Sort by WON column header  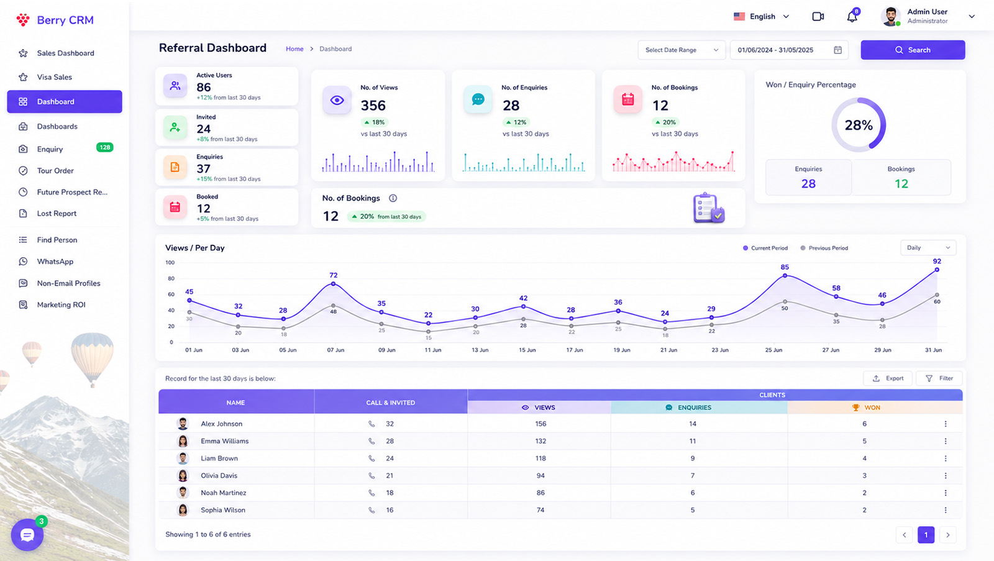(x=875, y=408)
